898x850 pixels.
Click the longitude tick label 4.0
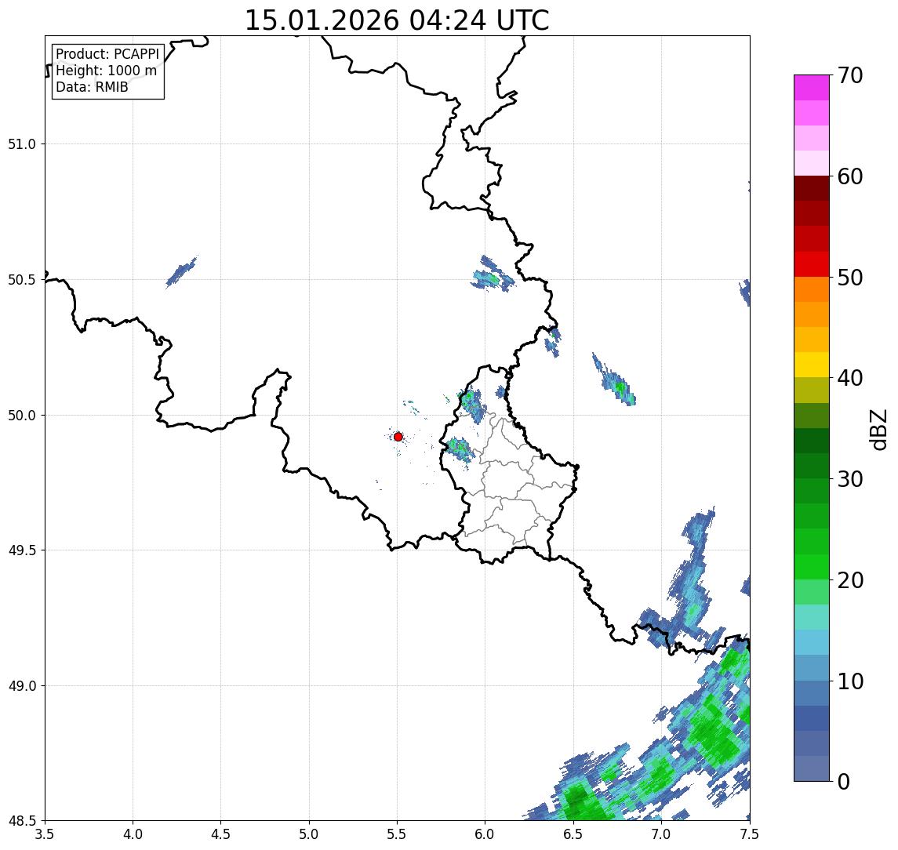point(133,834)
